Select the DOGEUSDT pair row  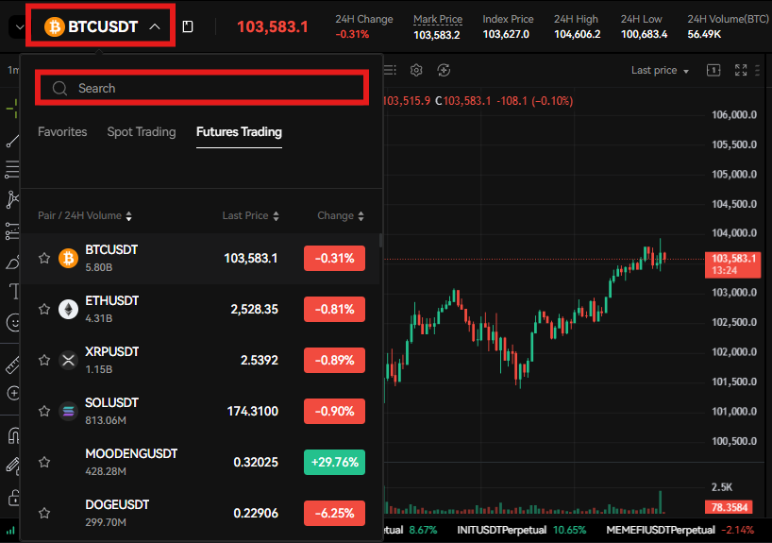point(201,513)
